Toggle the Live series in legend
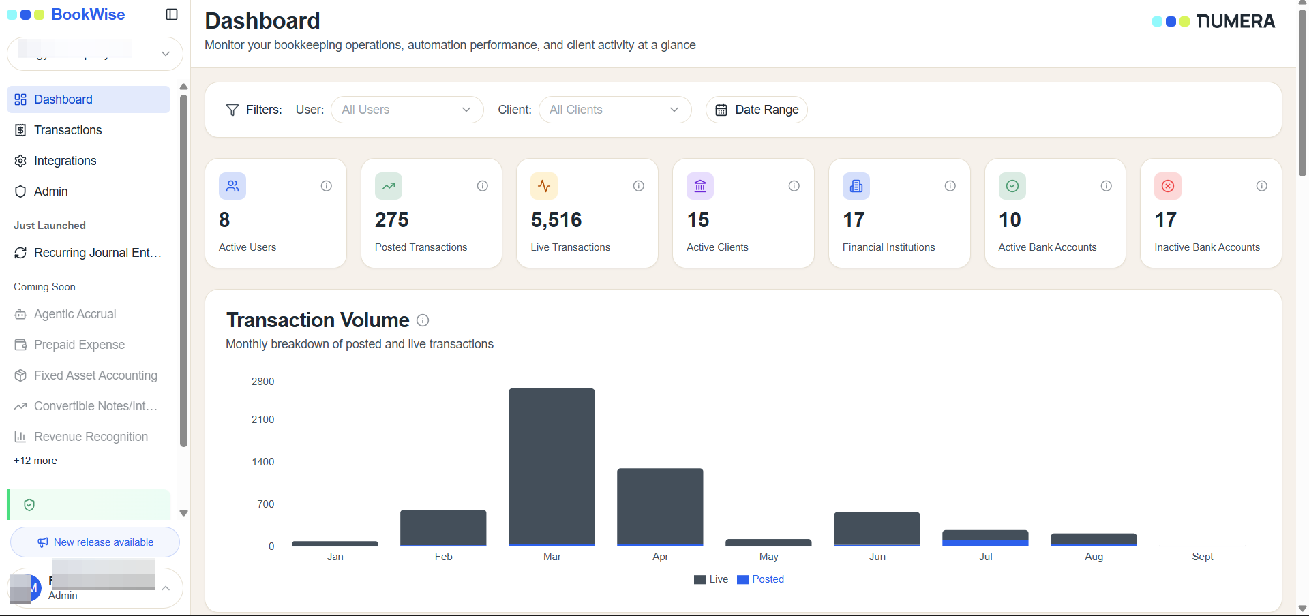 point(711,579)
